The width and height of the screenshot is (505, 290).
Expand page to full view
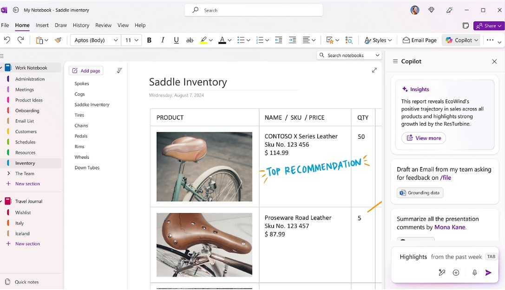(x=374, y=70)
